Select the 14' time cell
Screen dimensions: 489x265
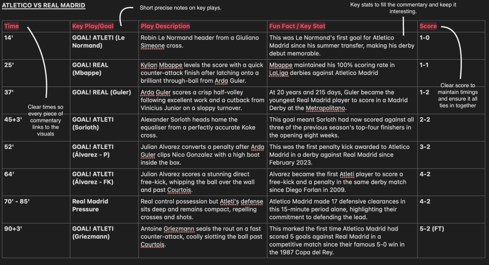[x=8, y=38]
